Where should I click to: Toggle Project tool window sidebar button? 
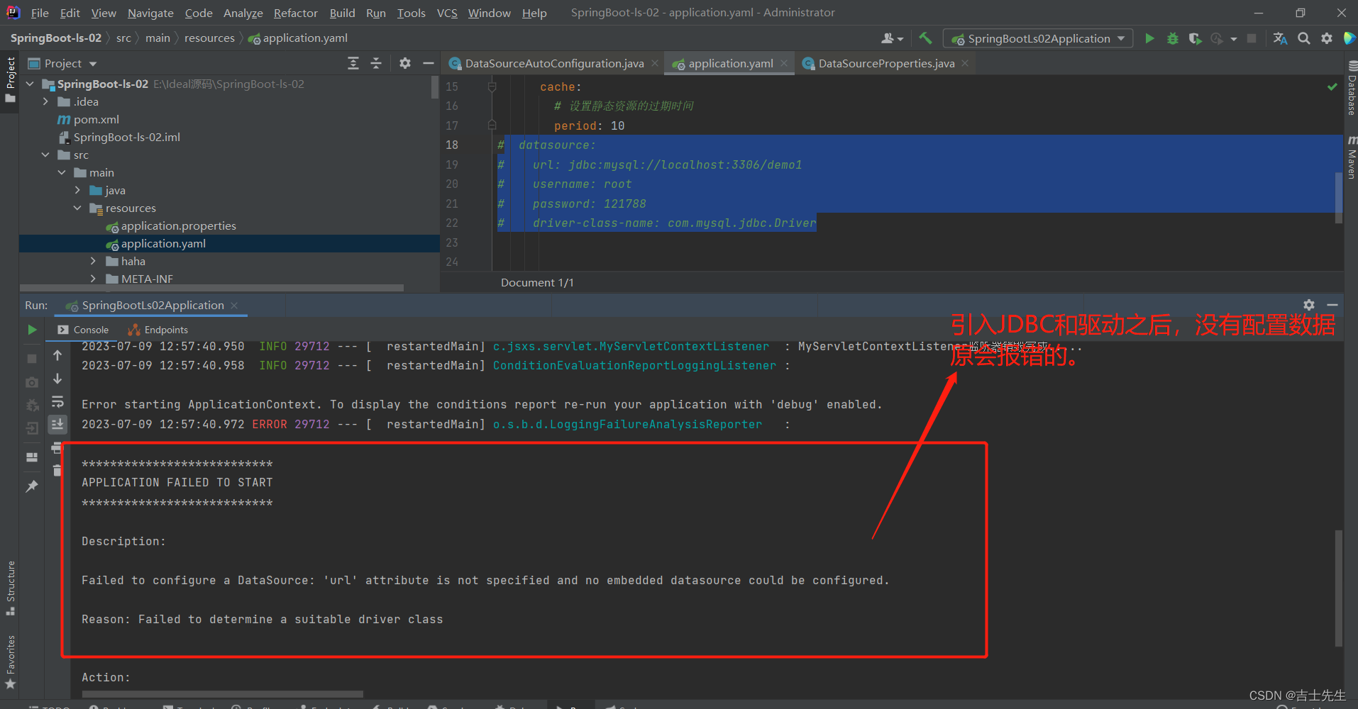pos(10,79)
